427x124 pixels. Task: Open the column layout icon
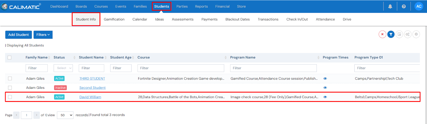click(399, 34)
